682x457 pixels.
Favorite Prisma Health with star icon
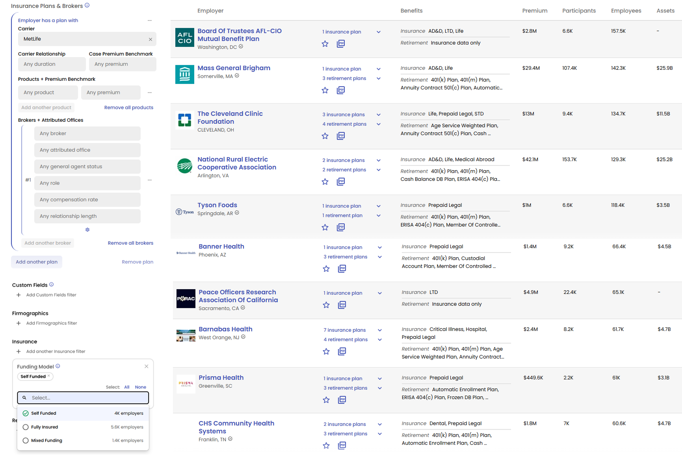326,400
